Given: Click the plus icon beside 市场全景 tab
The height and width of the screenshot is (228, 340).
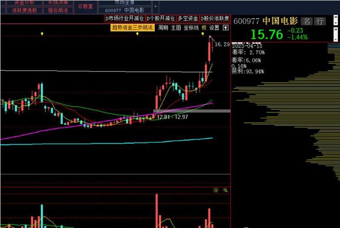Looking at the screenshot, I should [x=156, y=7].
